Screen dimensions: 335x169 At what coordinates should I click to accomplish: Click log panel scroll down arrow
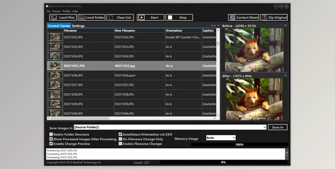click(286, 158)
